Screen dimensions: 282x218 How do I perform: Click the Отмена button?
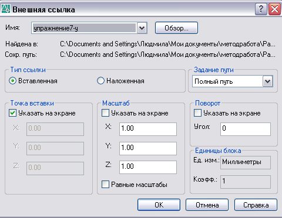207,205
